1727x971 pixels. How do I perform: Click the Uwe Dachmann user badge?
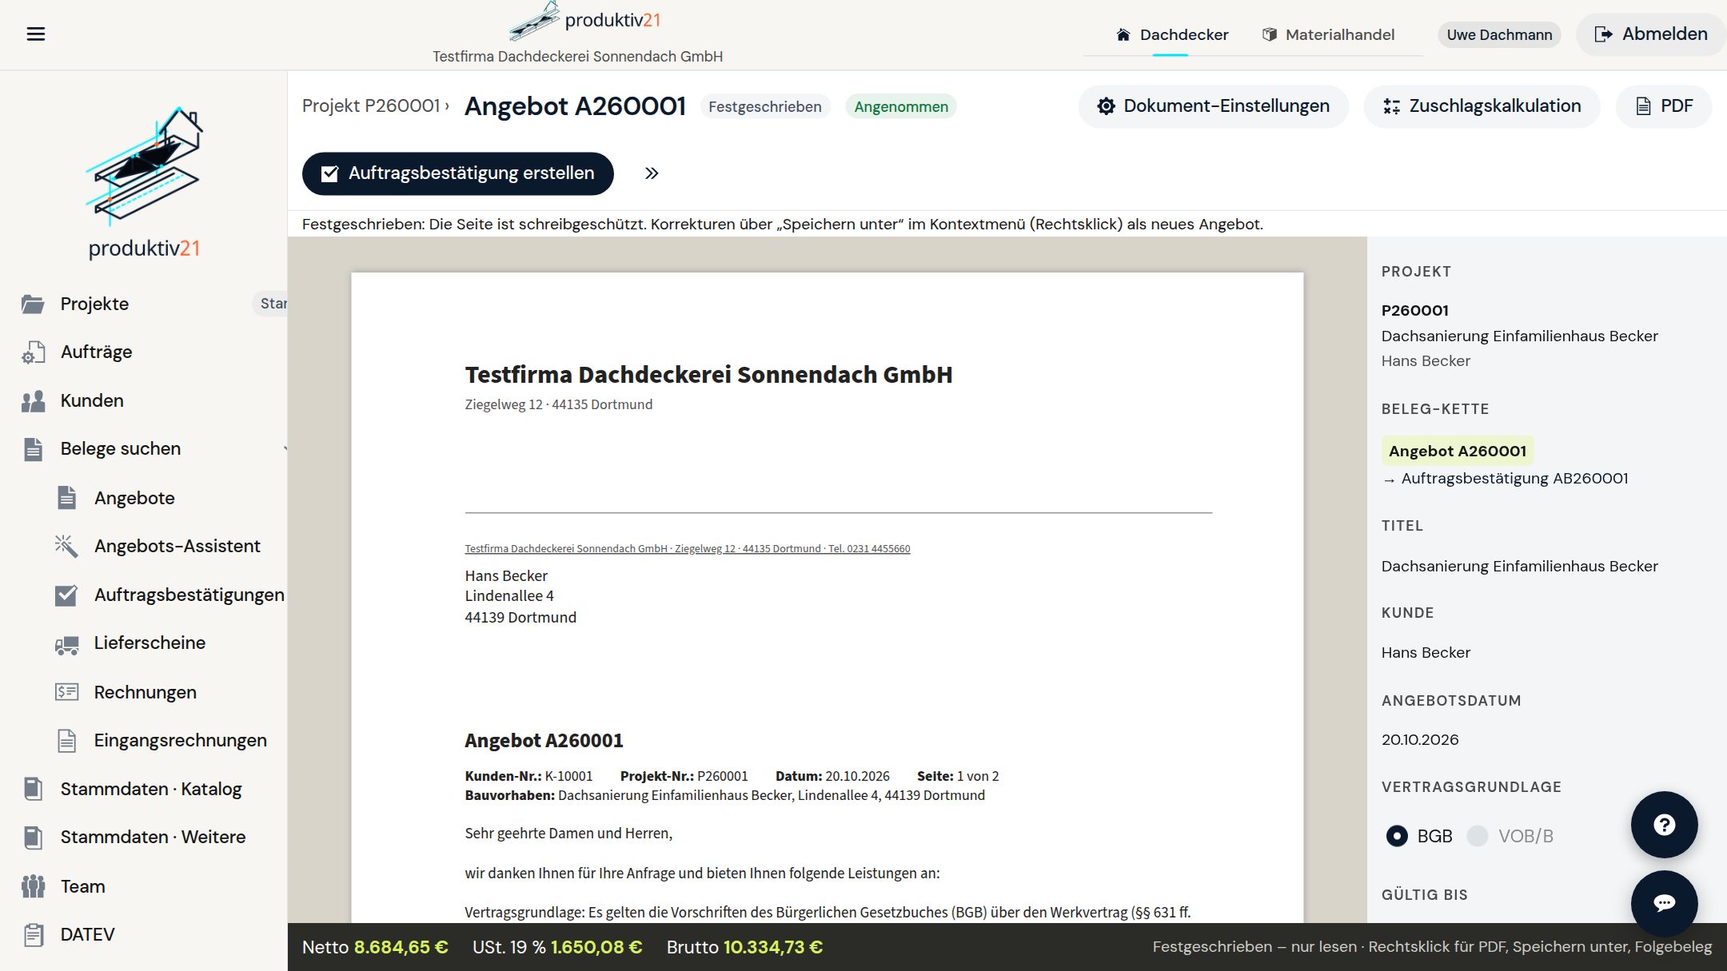click(1499, 34)
